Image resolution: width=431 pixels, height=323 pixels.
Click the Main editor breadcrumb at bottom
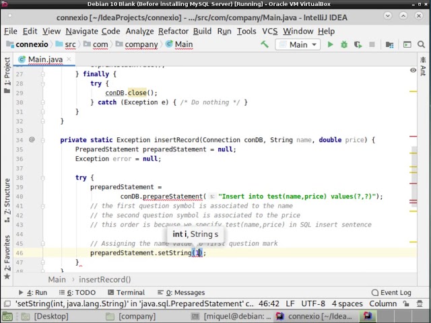(x=57, y=280)
